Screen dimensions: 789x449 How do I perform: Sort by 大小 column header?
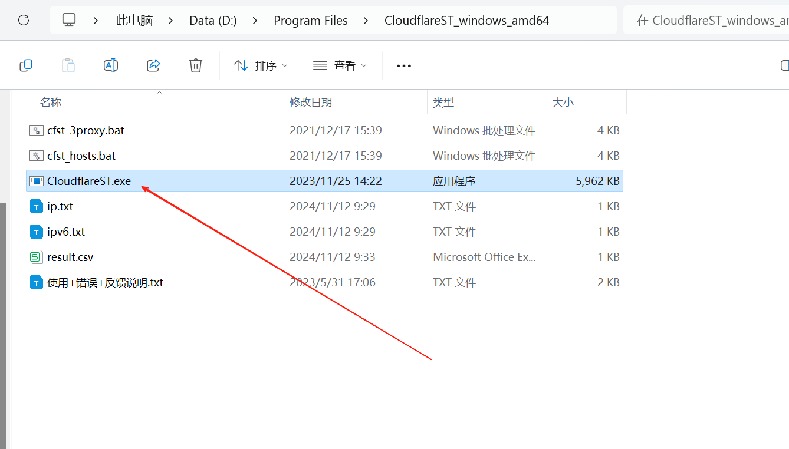[x=563, y=103]
